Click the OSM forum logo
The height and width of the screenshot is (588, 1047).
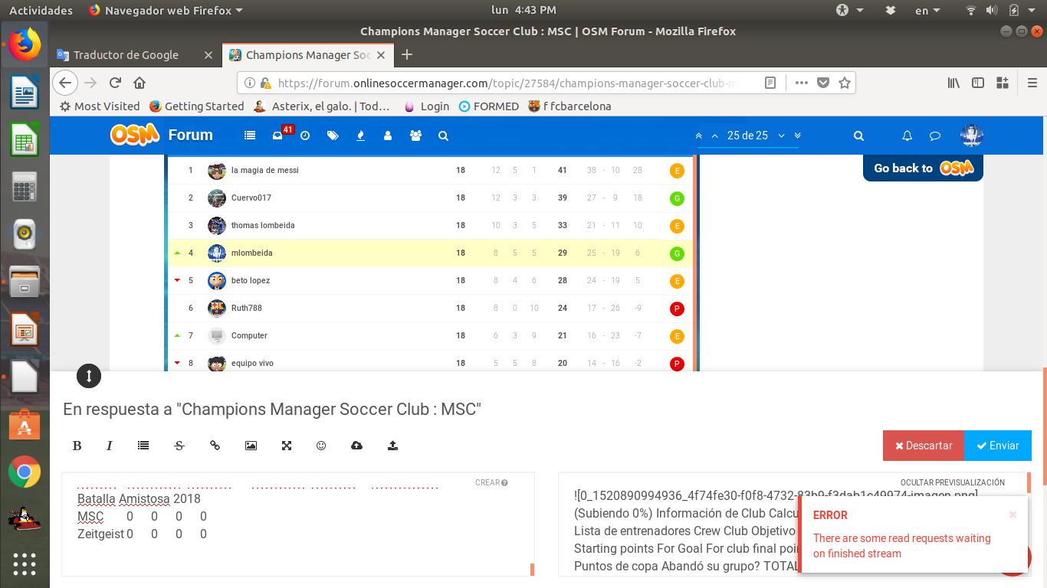pyautogui.click(x=135, y=135)
